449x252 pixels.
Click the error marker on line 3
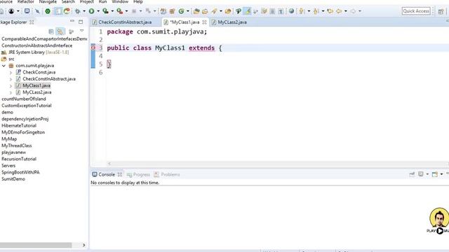[x=93, y=48]
